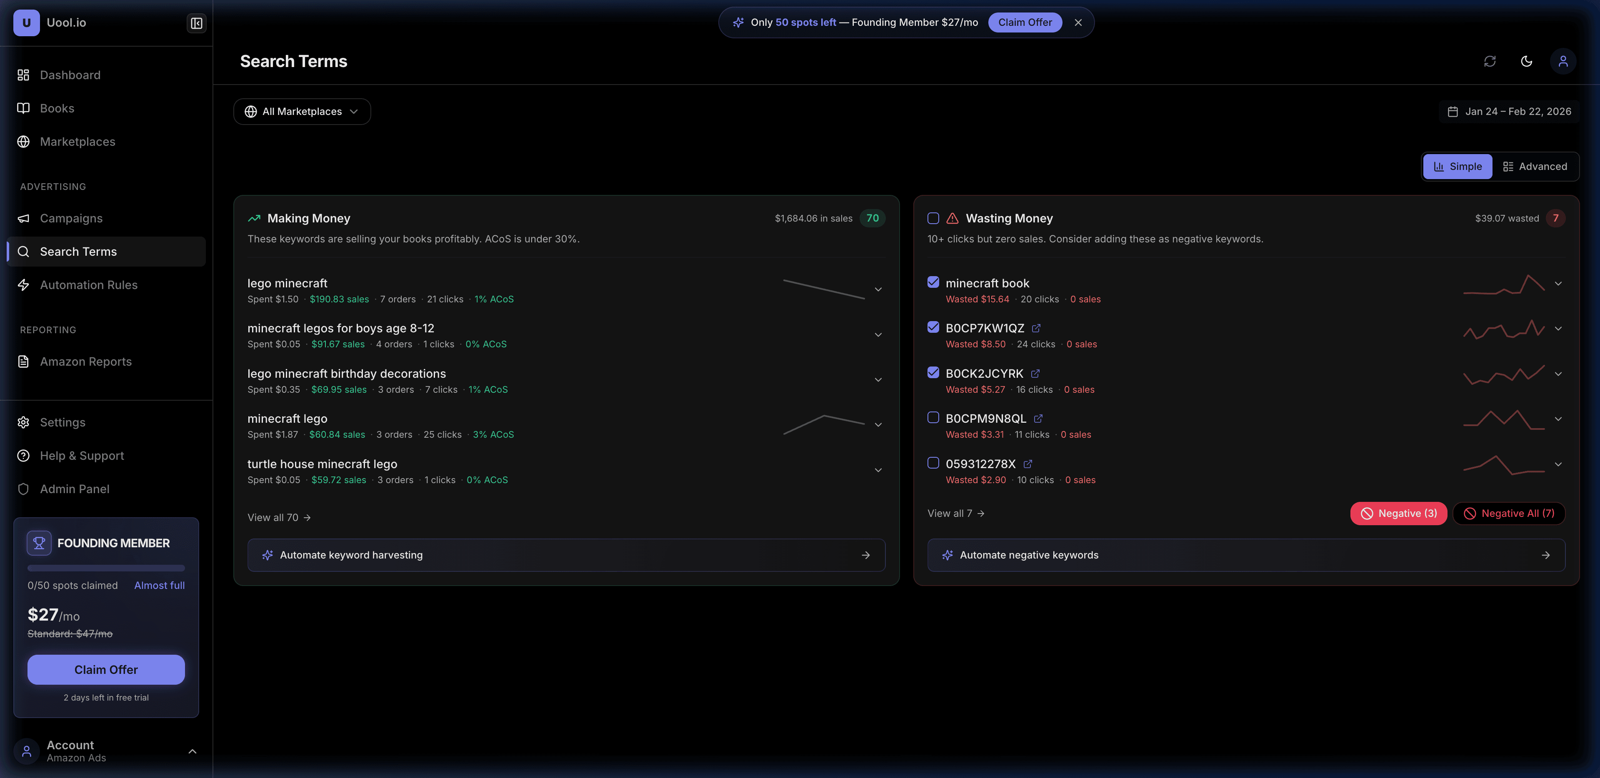Select all via Wasting Money header checkbox
1600x778 pixels.
pos(933,218)
